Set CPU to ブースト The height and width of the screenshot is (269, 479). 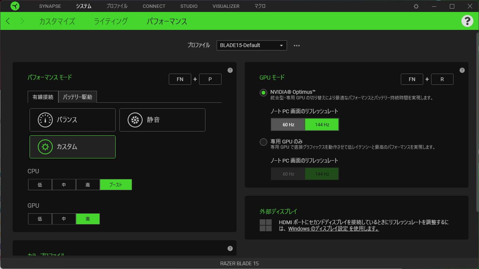[116, 185]
